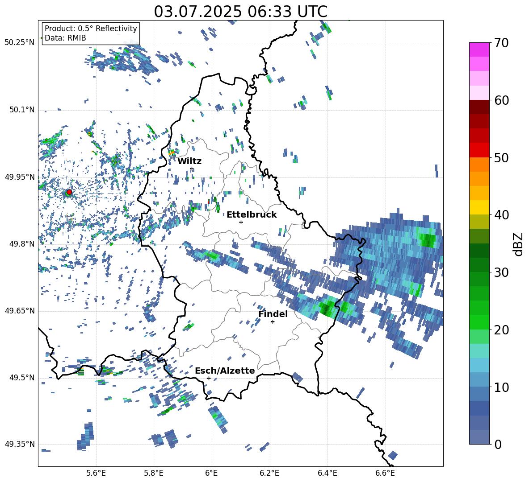
Task: Click the 50.25°N latitude label
Action: coord(20,43)
